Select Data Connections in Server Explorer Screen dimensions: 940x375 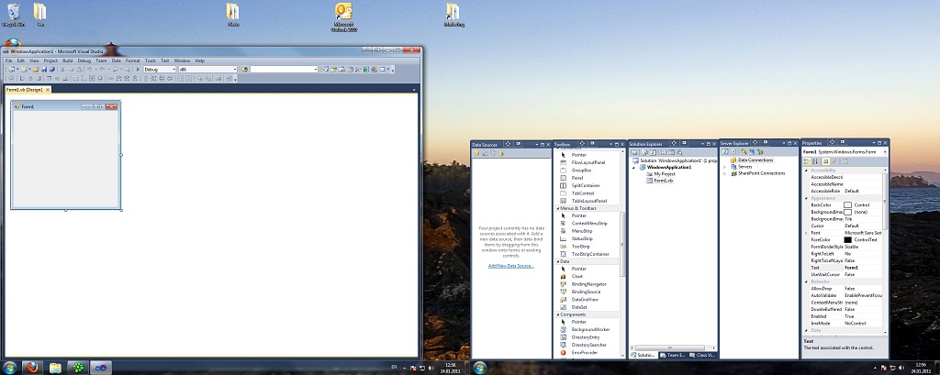click(751, 160)
